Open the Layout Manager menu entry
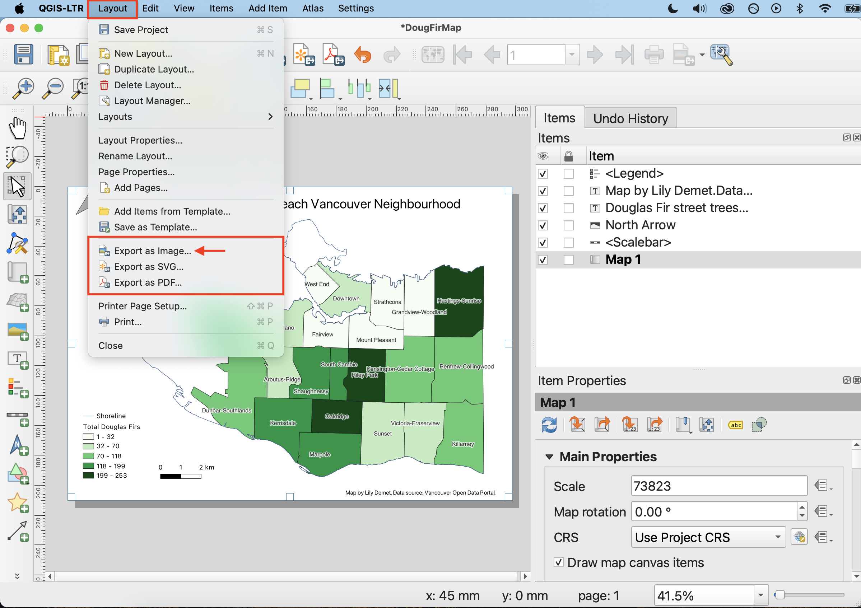Screen dimensions: 861x608 [152, 101]
